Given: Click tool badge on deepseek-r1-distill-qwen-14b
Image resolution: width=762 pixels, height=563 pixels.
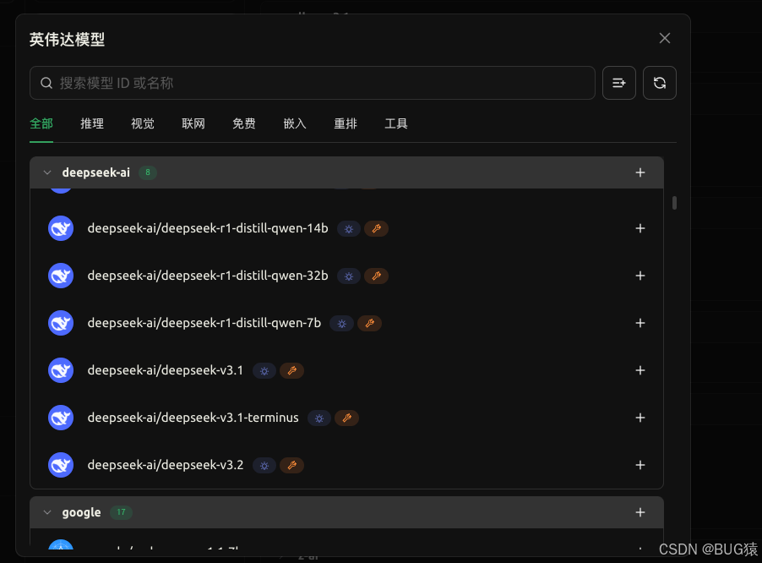Looking at the screenshot, I should point(376,229).
